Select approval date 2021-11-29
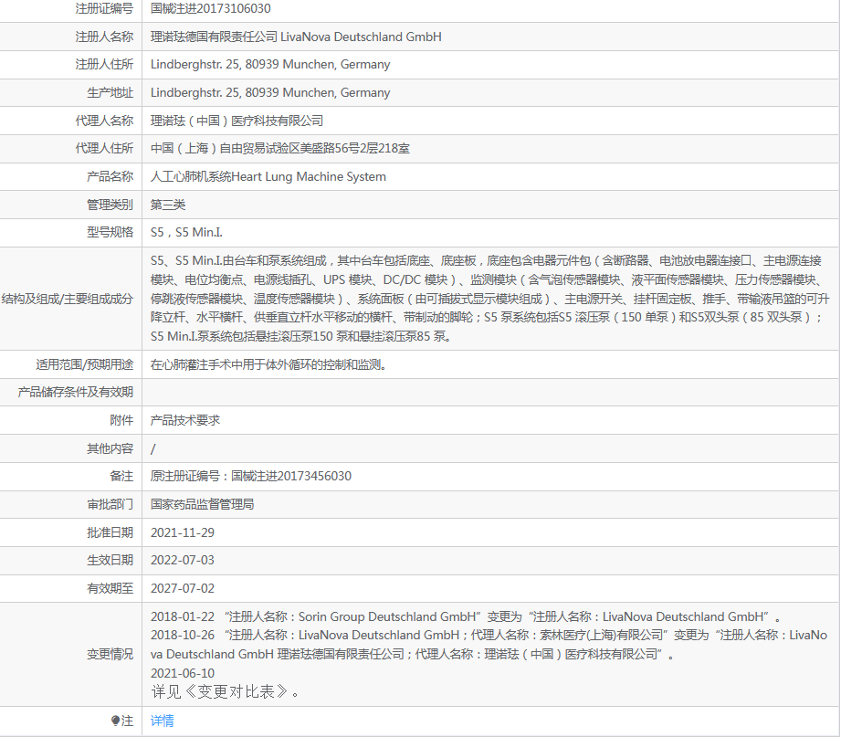The width and height of the screenshot is (841, 737). pos(183,532)
